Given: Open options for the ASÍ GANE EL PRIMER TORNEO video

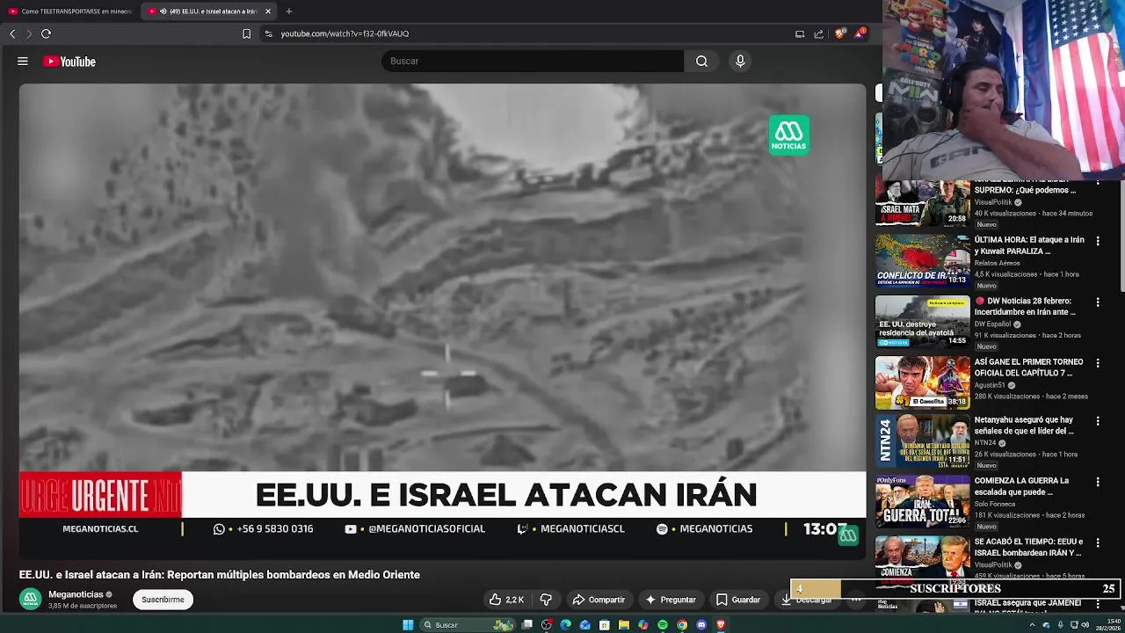Looking at the screenshot, I should pos(1098,362).
